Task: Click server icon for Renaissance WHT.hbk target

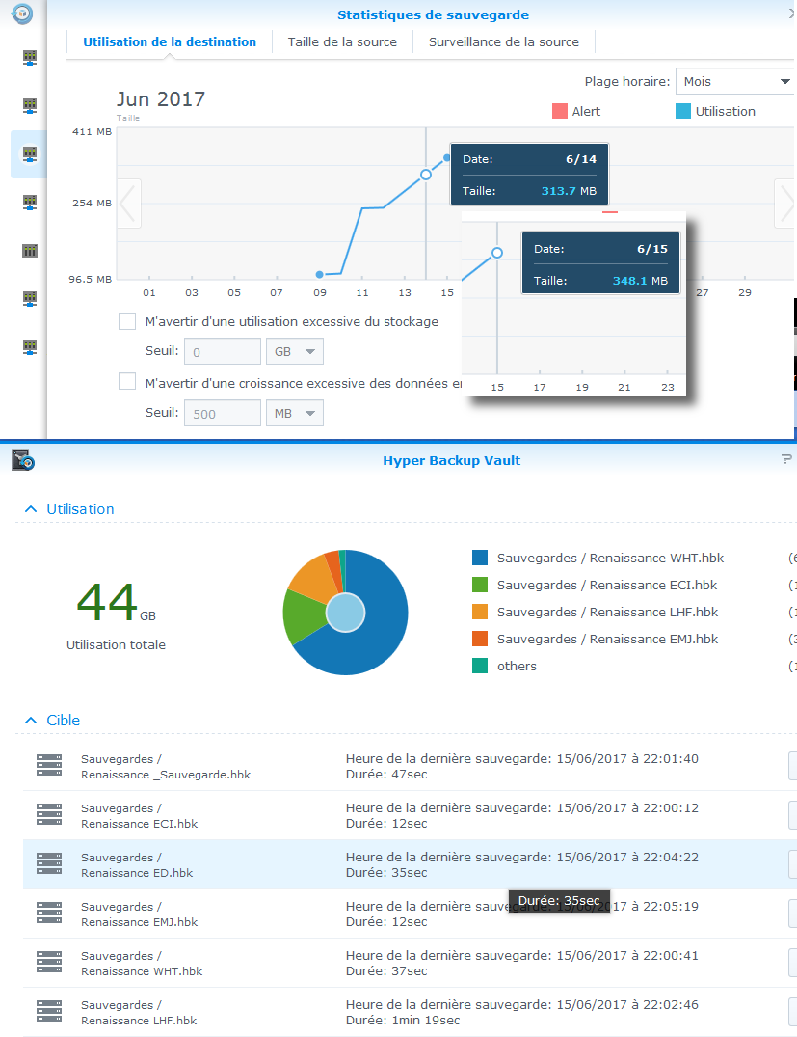Action: click(x=49, y=962)
